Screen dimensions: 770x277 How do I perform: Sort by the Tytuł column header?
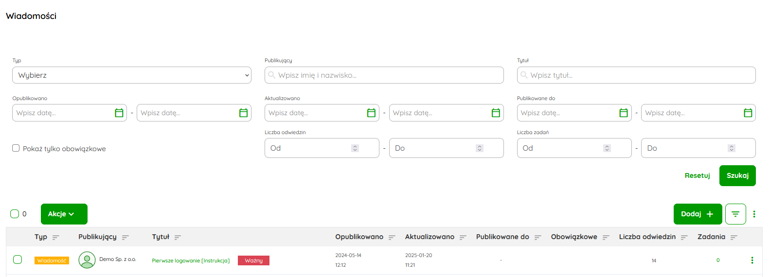pos(161,237)
